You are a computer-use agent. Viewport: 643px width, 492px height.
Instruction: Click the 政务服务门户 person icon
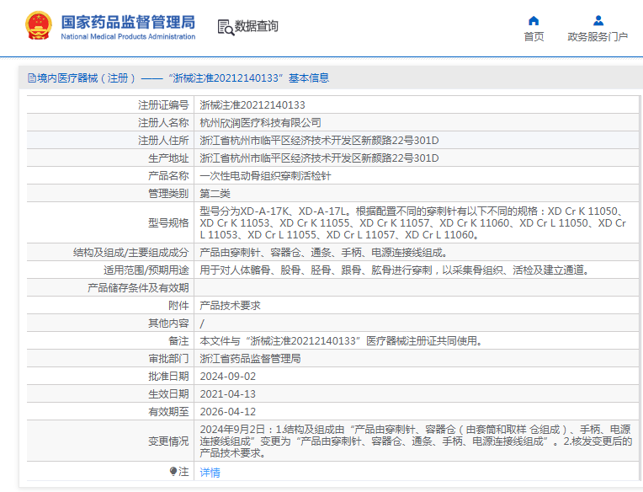pyautogui.click(x=598, y=20)
